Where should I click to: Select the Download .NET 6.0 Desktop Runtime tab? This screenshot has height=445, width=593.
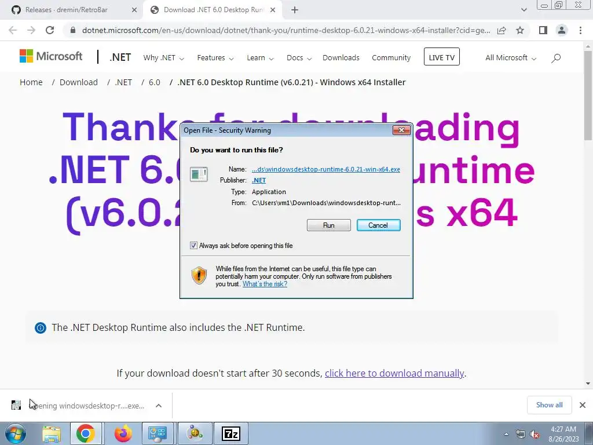click(x=213, y=10)
